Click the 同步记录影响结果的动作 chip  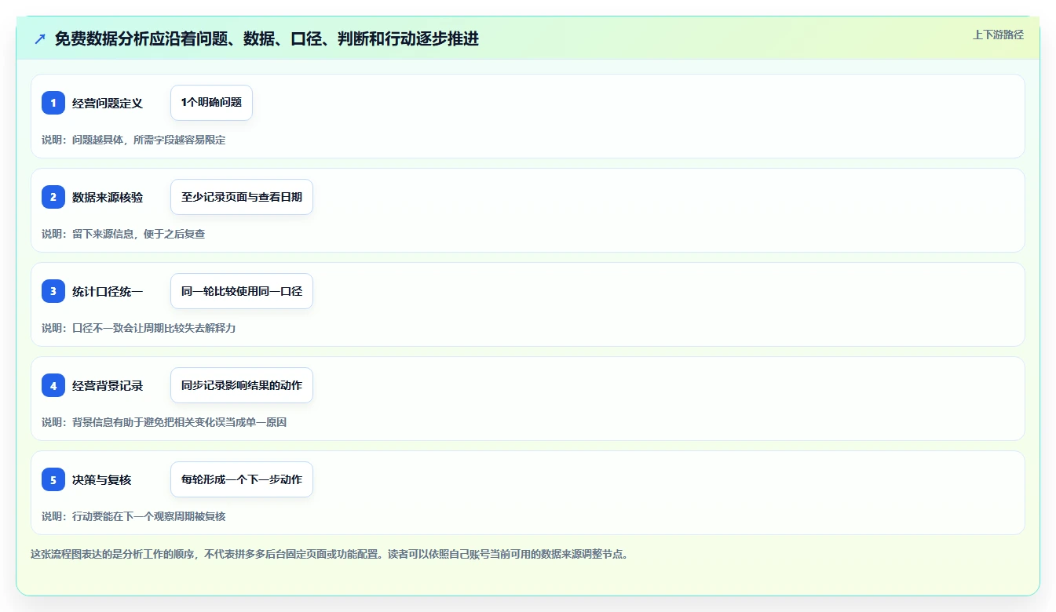pyautogui.click(x=242, y=385)
